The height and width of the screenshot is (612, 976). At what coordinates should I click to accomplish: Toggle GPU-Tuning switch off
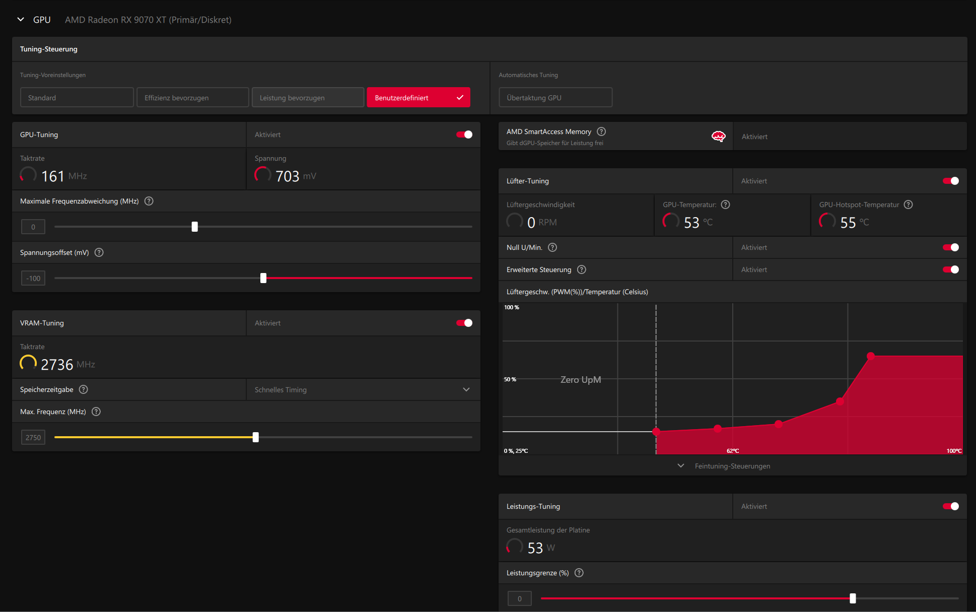click(x=464, y=134)
